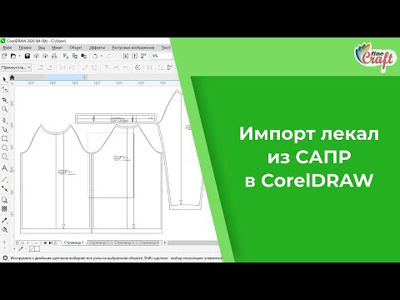The width and height of the screenshot is (400, 300).
Task: Switch to the Страница 2 tab
Action: tap(99, 242)
